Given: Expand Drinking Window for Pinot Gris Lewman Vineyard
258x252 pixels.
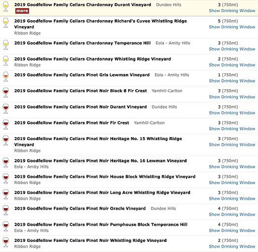Looking at the screenshot, I should click(x=232, y=81).
